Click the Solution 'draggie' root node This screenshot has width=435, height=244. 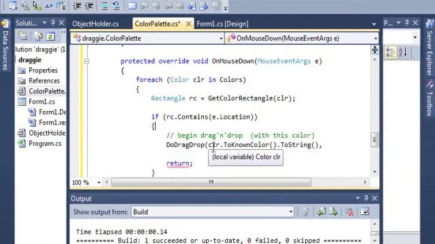tap(41, 49)
